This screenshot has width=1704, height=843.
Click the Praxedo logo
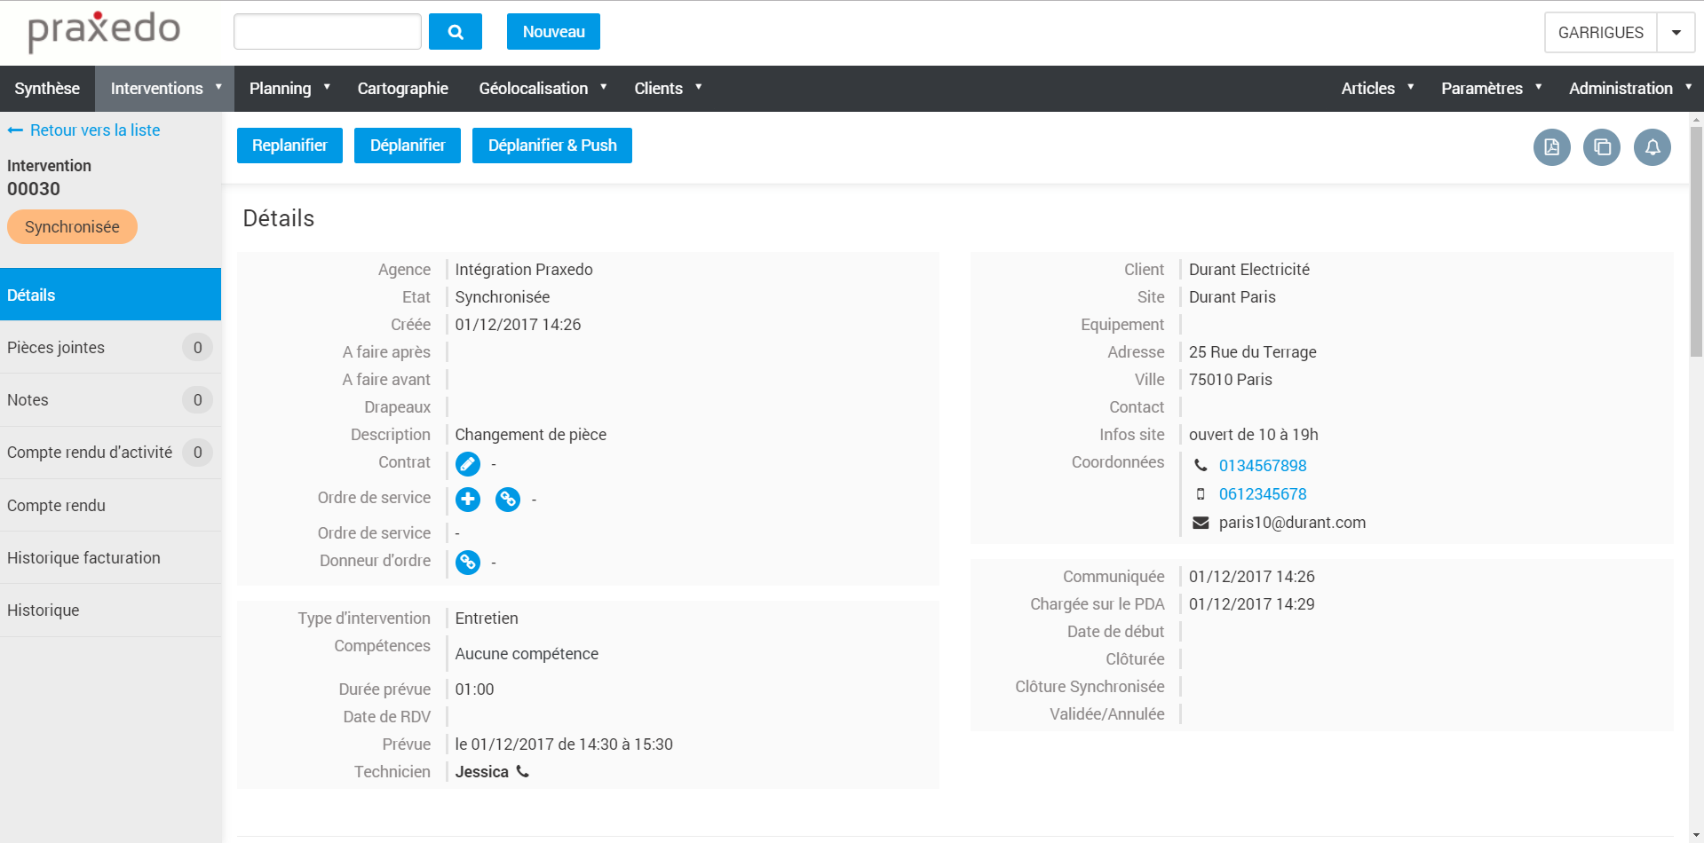tap(104, 31)
